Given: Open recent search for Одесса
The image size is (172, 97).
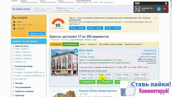Looking at the screenshot, I should [x=42, y=9].
